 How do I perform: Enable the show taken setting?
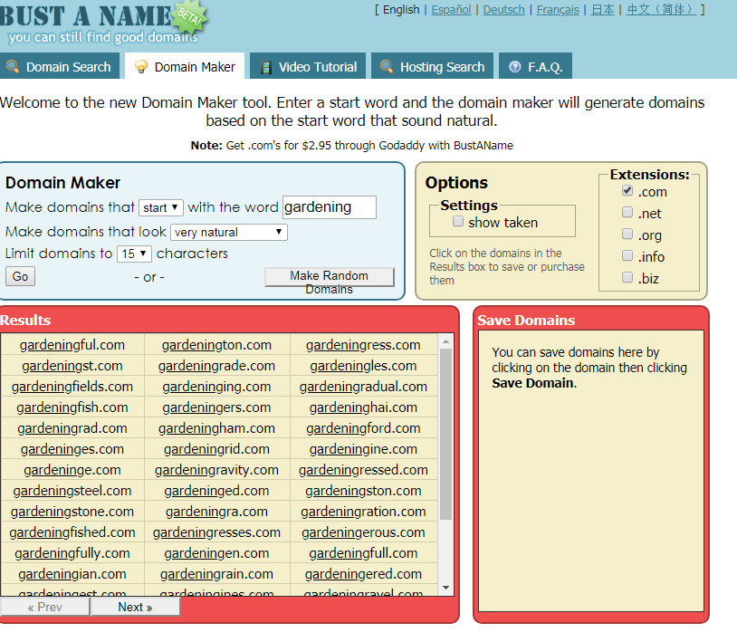(x=458, y=221)
